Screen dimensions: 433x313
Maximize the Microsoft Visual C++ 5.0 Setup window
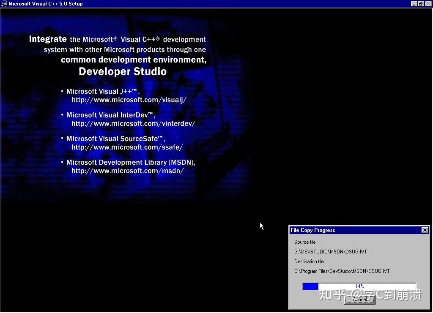[422, 3]
